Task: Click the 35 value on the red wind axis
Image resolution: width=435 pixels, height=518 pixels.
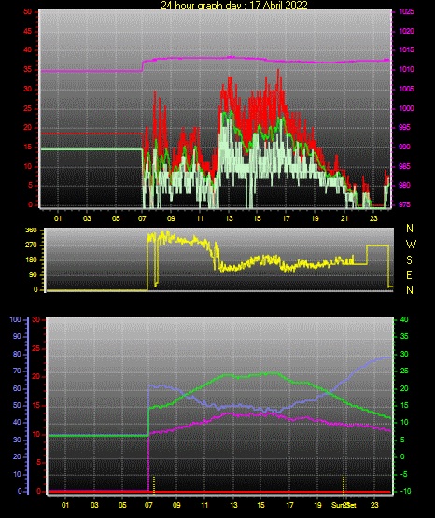Action: (x=27, y=69)
